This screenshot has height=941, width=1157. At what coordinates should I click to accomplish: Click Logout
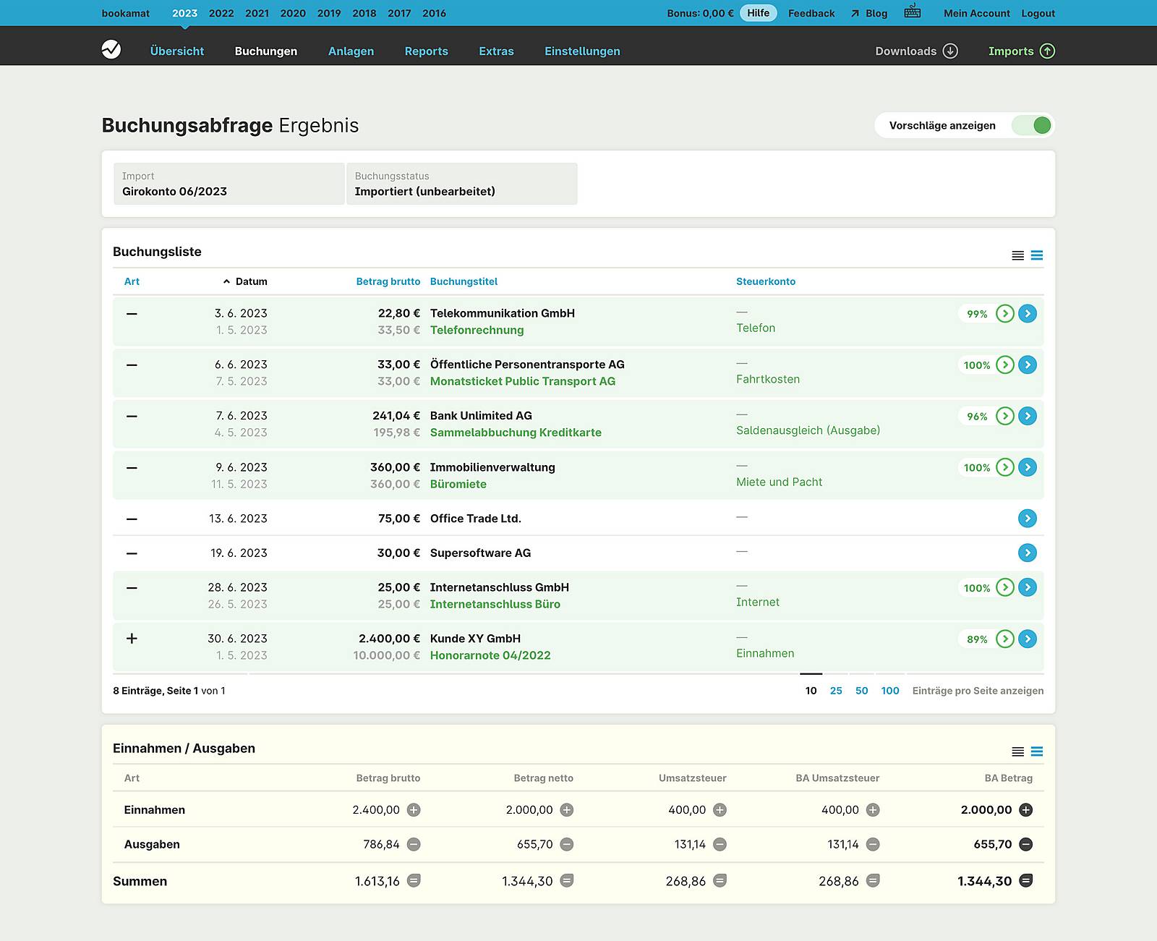1038,13
